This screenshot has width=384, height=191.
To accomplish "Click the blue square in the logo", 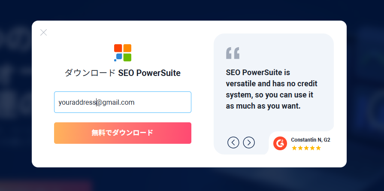I will 118,57.
